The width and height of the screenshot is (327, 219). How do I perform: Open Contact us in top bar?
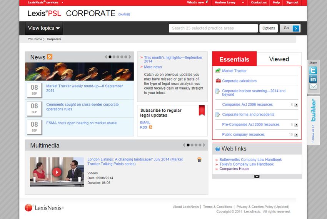[259, 3]
